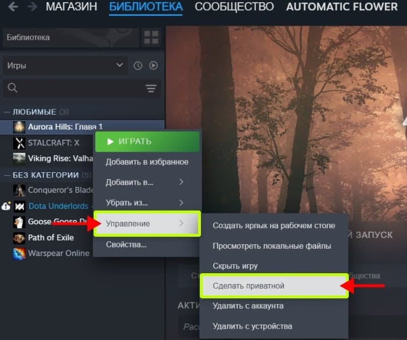Open the СООБЩЕСТВО tab
Viewport: 407px width, 340px height.
pos(234,7)
